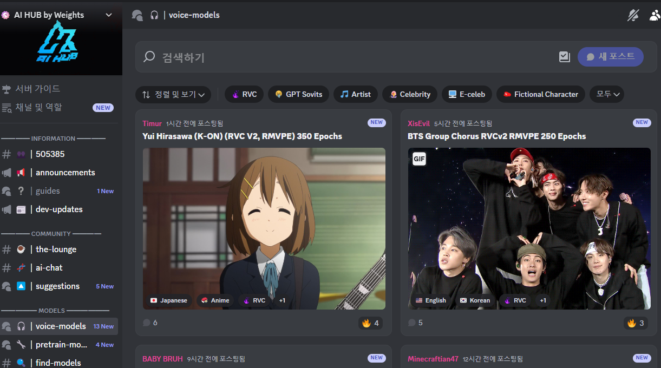Open the Yui Hirasawa (K-ON) post title

tap(242, 136)
